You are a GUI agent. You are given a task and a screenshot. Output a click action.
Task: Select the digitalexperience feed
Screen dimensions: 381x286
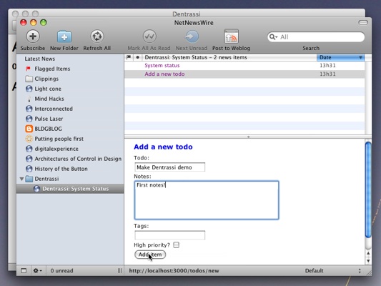(x=56, y=149)
